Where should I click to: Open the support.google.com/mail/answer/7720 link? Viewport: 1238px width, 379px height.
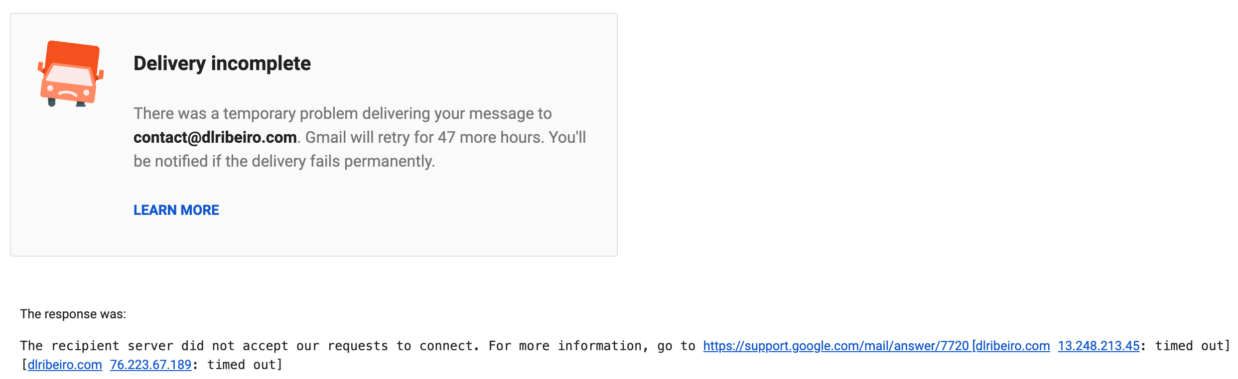pyautogui.click(x=836, y=346)
